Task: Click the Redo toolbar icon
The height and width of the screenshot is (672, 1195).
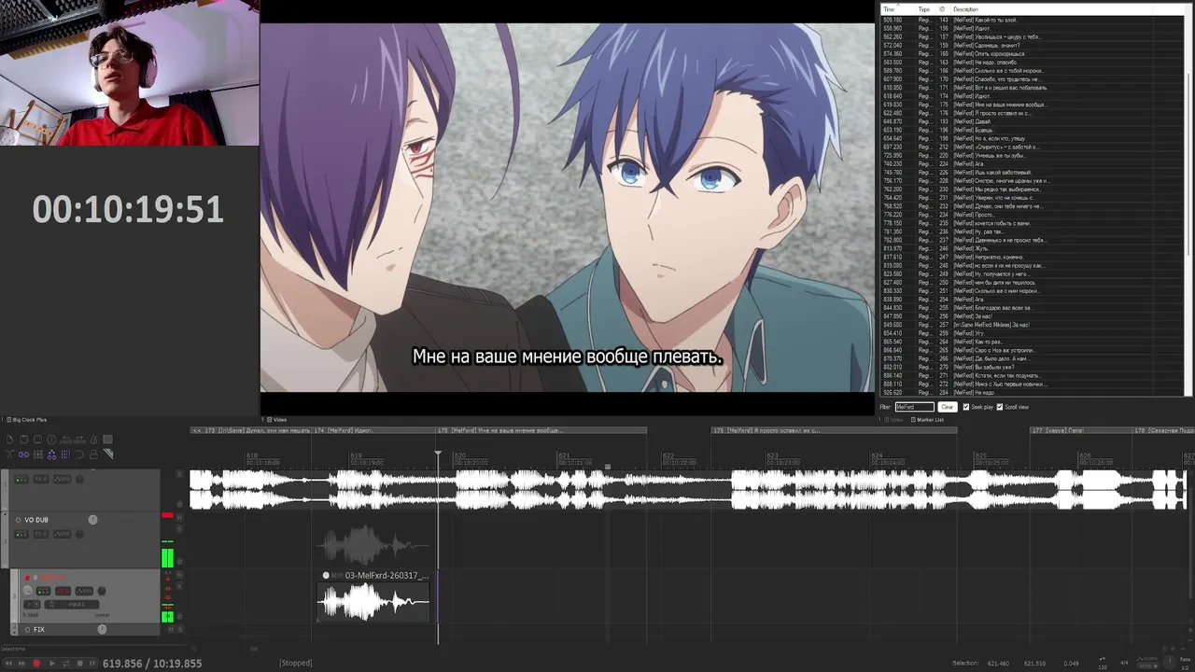Action: point(79,440)
